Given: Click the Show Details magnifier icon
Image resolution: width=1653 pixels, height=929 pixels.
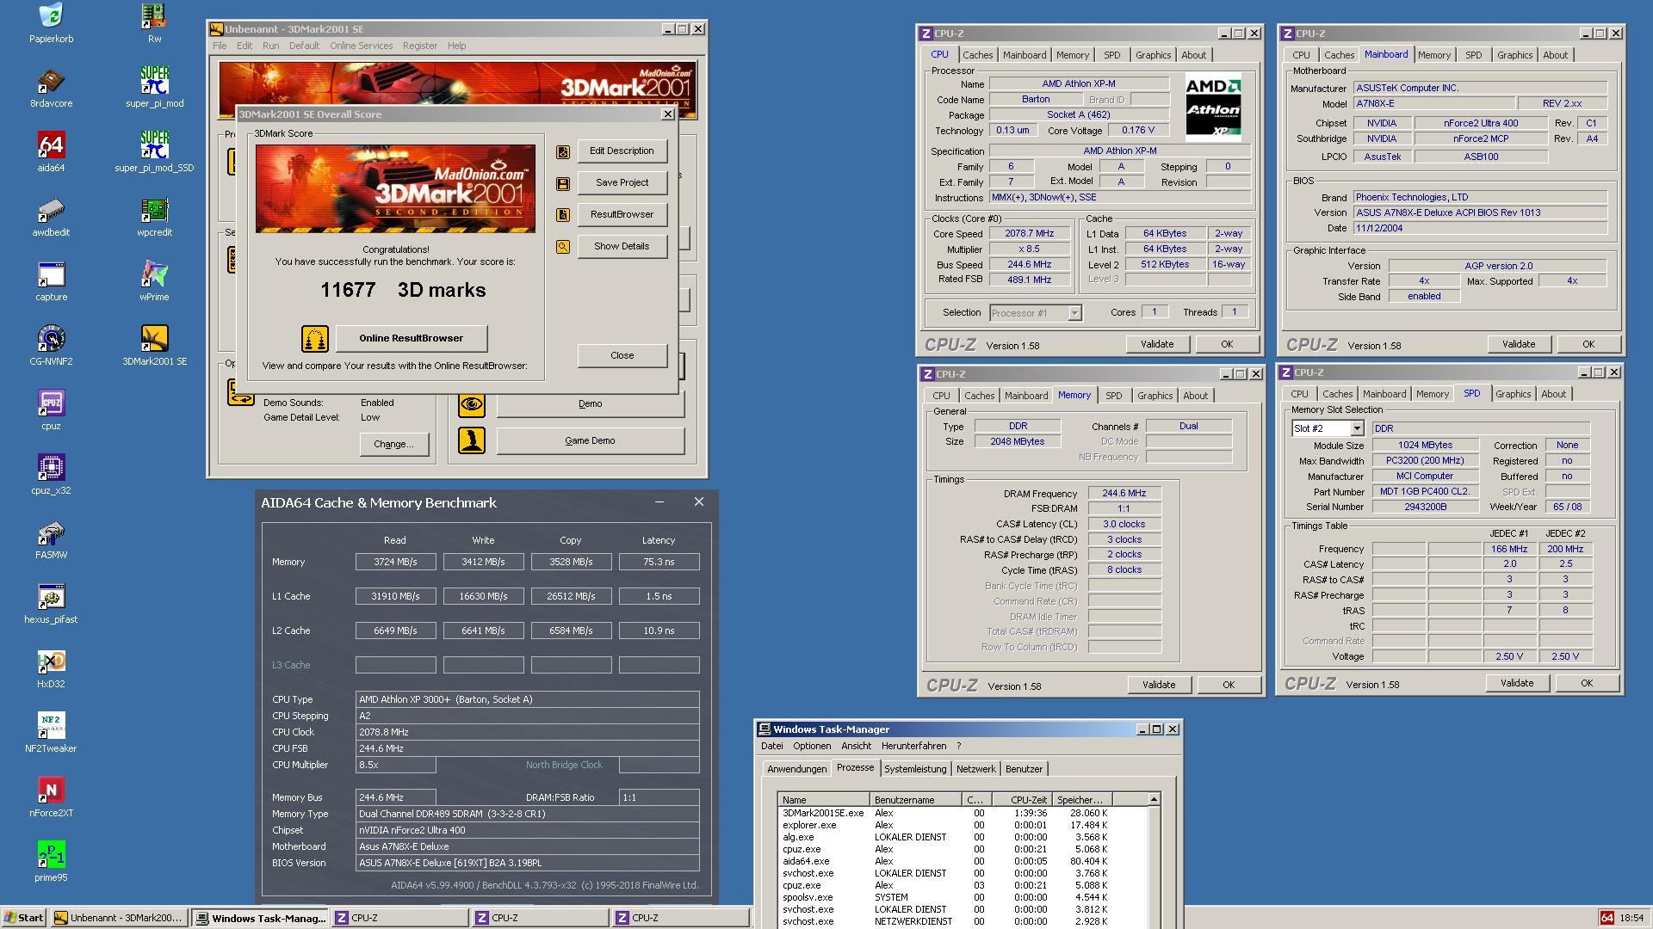Looking at the screenshot, I should pyautogui.click(x=563, y=247).
